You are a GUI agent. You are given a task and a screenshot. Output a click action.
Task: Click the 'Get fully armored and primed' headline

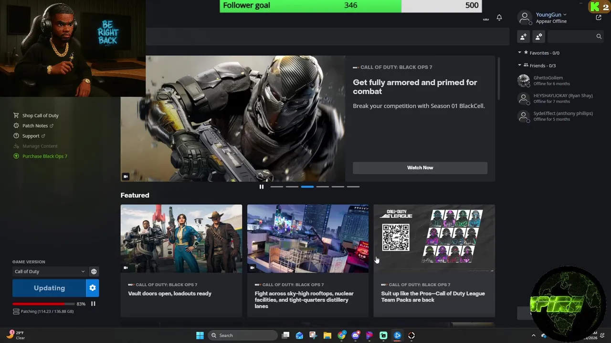click(x=415, y=87)
